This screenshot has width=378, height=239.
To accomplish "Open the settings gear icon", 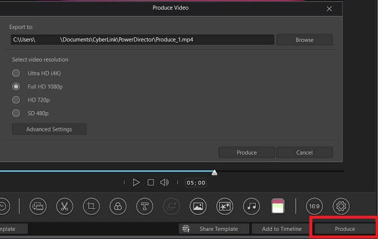I will tap(341, 206).
